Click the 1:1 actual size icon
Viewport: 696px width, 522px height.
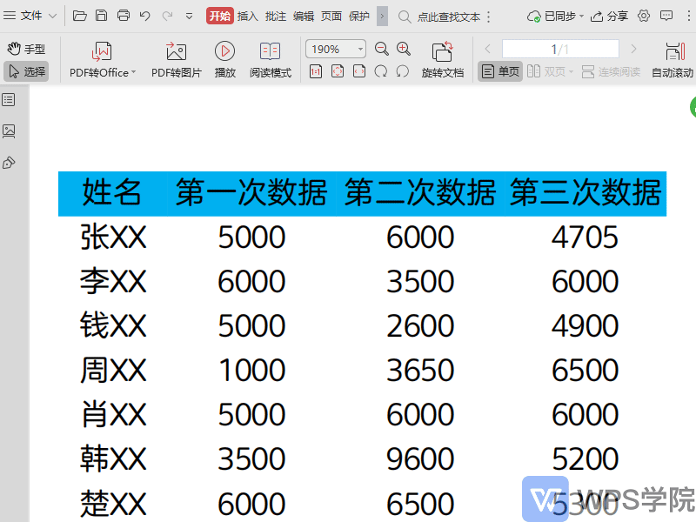[x=317, y=71]
